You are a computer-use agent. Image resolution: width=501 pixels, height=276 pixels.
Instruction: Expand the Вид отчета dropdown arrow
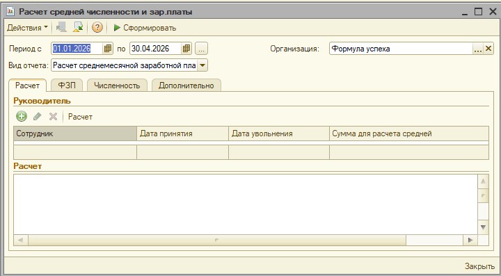(202, 65)
